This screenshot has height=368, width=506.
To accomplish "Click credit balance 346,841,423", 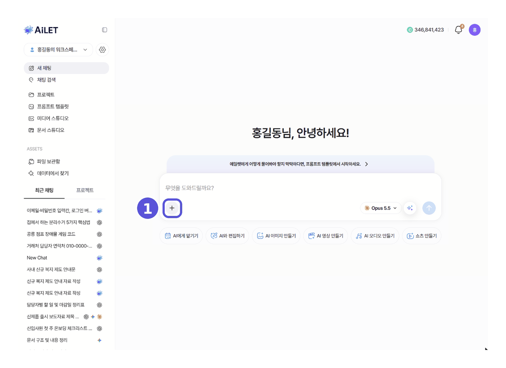I will (x=425, y=30).
